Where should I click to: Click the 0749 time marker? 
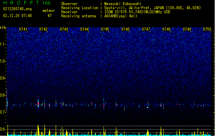tap(187, 29)
